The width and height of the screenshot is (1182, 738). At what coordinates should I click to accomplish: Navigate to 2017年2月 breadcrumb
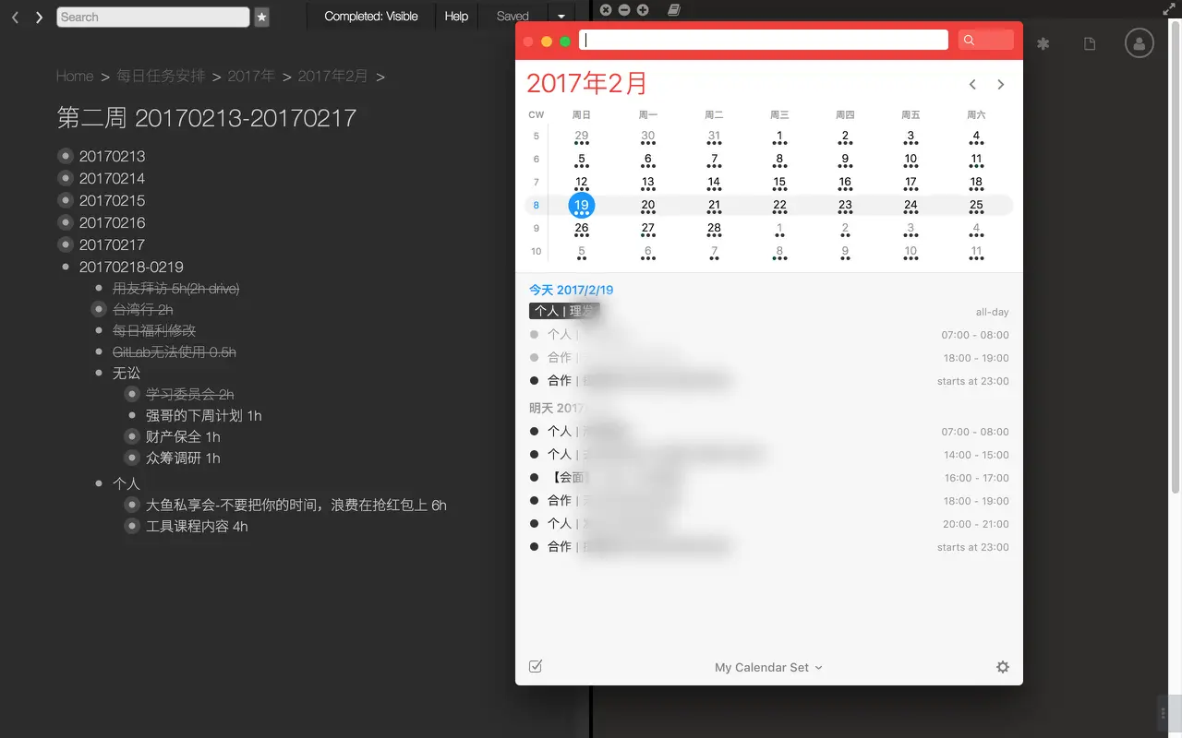(332, 76)
